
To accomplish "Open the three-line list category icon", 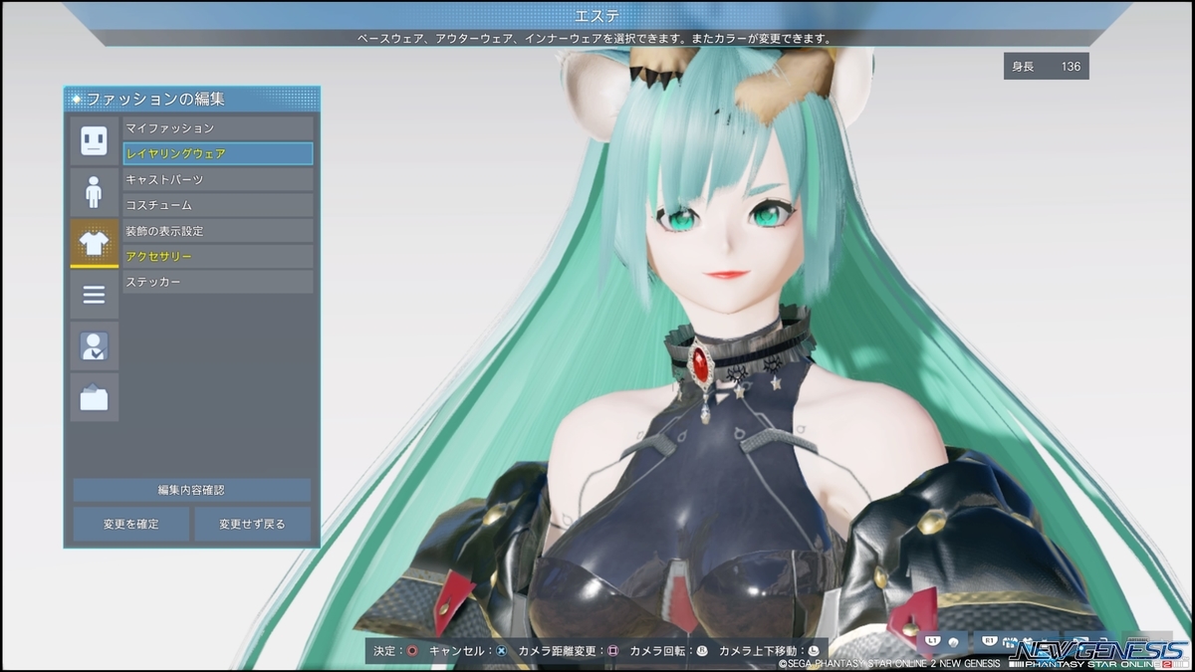I will click(x=94, y=295).
